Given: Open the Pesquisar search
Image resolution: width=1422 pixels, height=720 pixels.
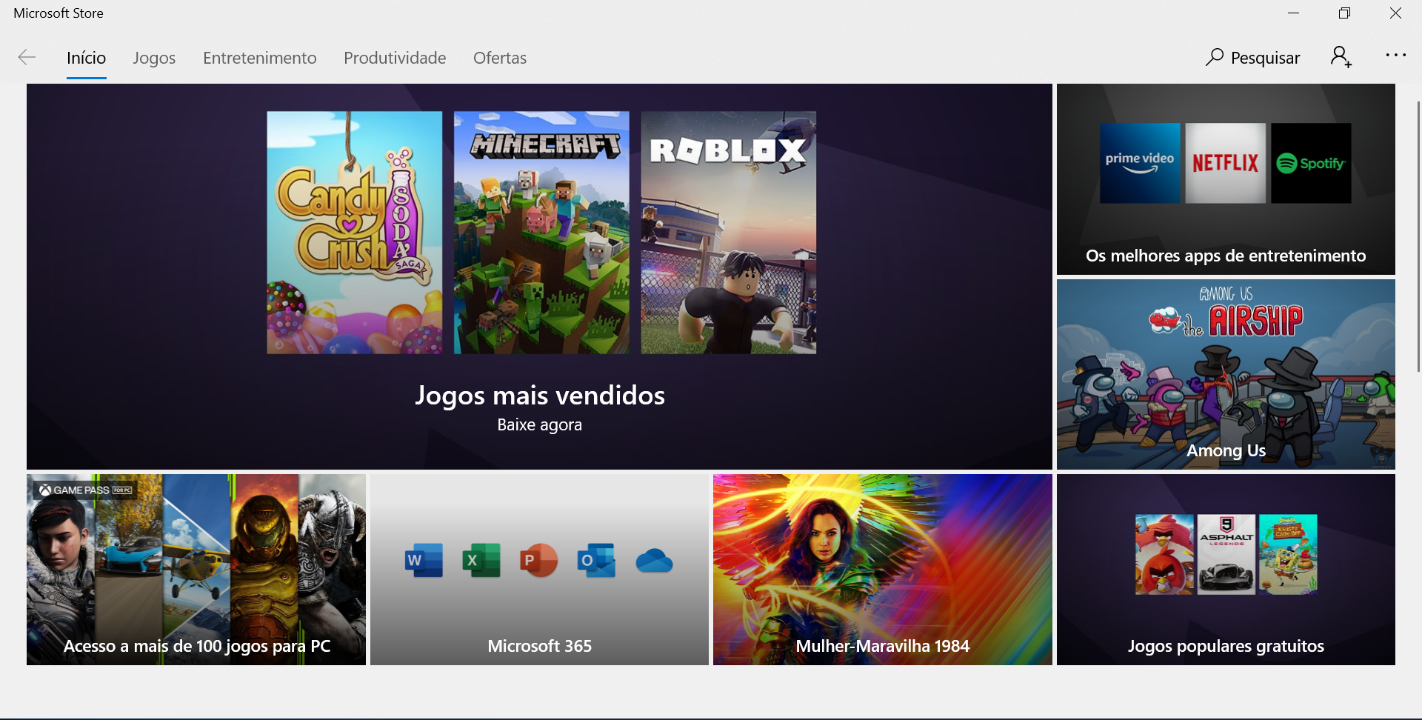Looking at the screenshot, I should [x=1252, y=58].
